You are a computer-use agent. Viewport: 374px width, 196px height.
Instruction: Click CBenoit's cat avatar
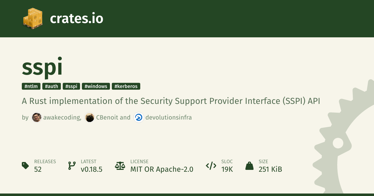90,117
